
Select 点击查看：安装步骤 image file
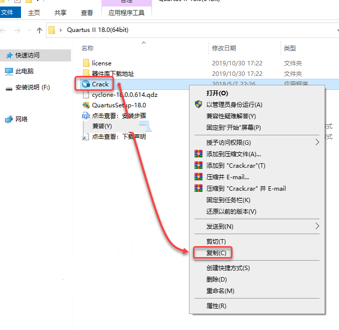[119, 116]
